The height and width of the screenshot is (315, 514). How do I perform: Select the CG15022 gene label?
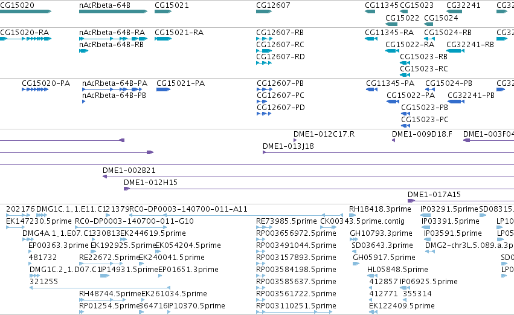tap(402, 18)
